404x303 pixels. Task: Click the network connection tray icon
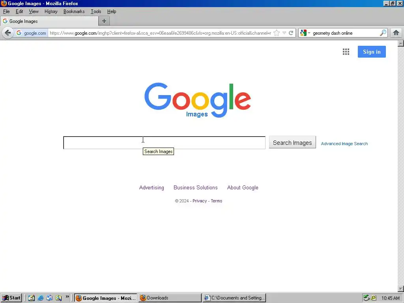pyautogui.click(x=367, y=298)
